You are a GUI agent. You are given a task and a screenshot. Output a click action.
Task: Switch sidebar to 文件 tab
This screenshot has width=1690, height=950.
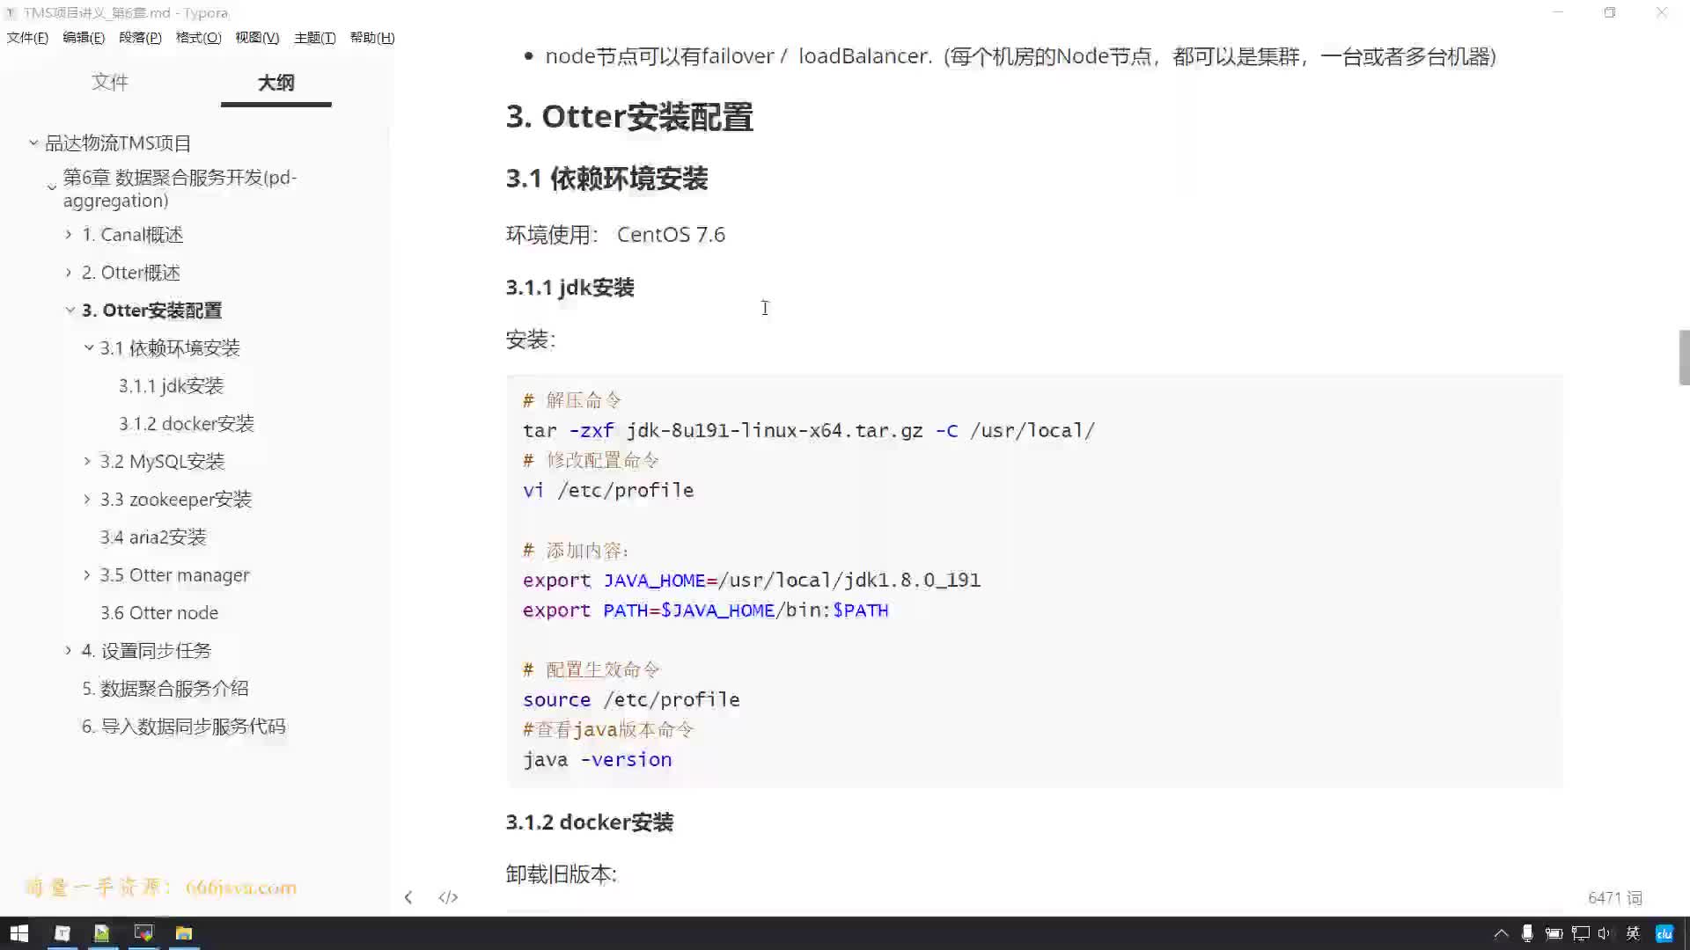(110, 83)
